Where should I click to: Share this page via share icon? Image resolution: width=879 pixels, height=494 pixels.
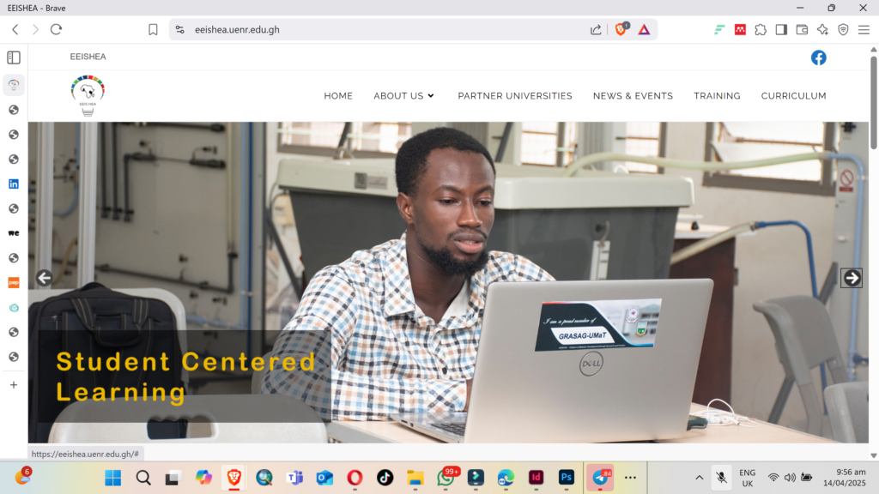[x=596, y=30]
